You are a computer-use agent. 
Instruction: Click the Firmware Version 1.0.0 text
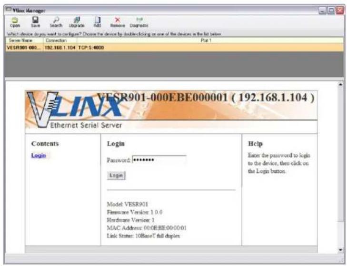pos(135,212)
